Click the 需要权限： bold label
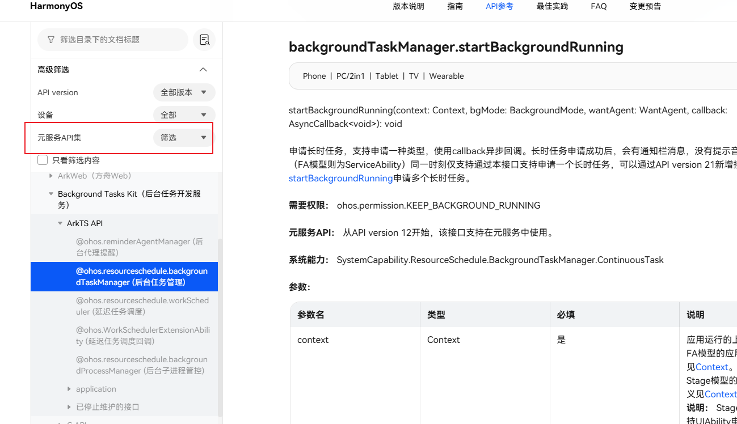The width and height of the screenshot is (737, 424). (309, 205)
